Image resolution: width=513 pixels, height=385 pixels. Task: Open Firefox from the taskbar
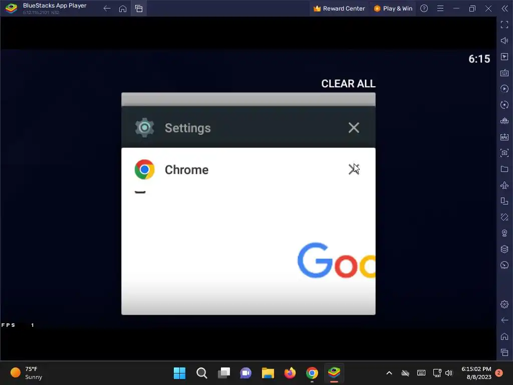coord(290,373)
